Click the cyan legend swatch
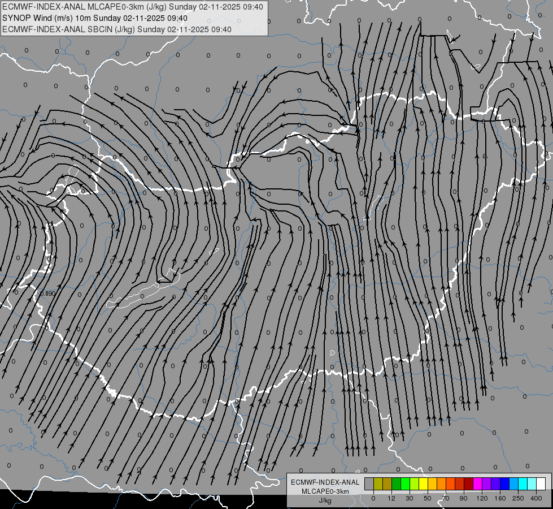The height and width of the screenshot is (509, 553). (x=522, y=484)
